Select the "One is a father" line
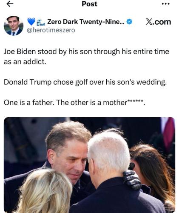Screen dimensions: 179x213 click(x=74, y=103)
